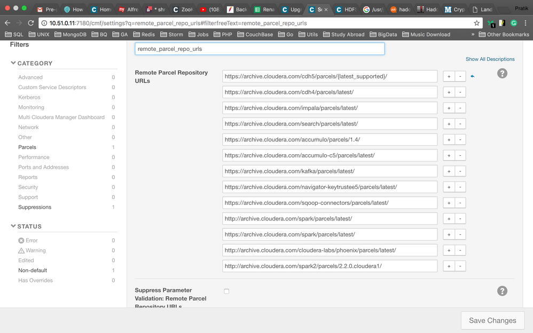533x333 pixels.
Task: Edit the spark2 parcels URL field
Action: pyautogui.click(x=330, y=266)
